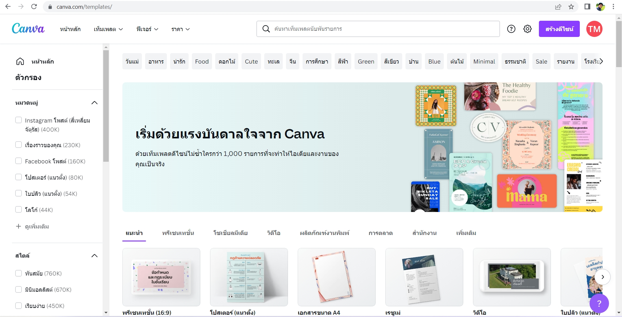622x317 pixels.
Task: Open พรีเซนเทชั่น (16:9) template thumbnail
Action: tap(161, 277)
